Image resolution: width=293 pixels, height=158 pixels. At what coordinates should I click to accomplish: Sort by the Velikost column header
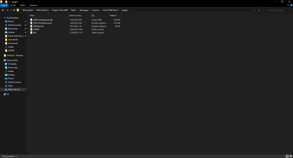(115, 15)
